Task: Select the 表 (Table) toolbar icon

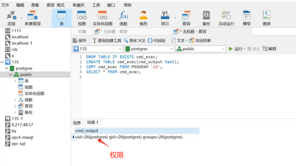Action: [62, 18]
